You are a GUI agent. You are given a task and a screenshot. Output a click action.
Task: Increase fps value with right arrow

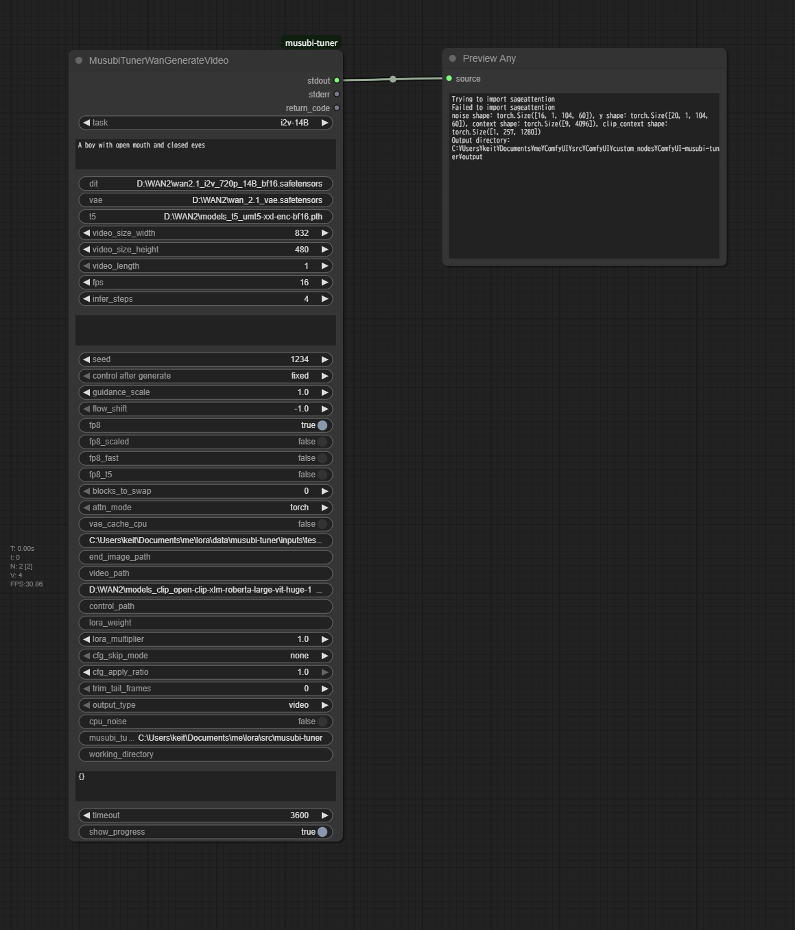coord(325,283)
